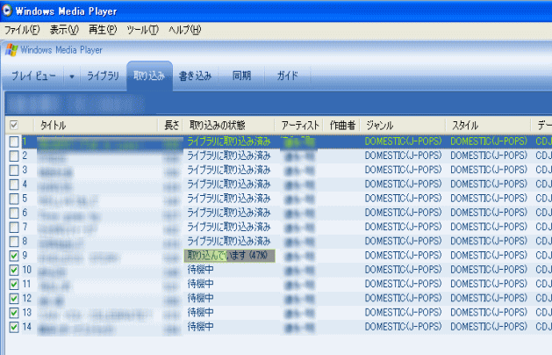Check the box for track 7

14,227
